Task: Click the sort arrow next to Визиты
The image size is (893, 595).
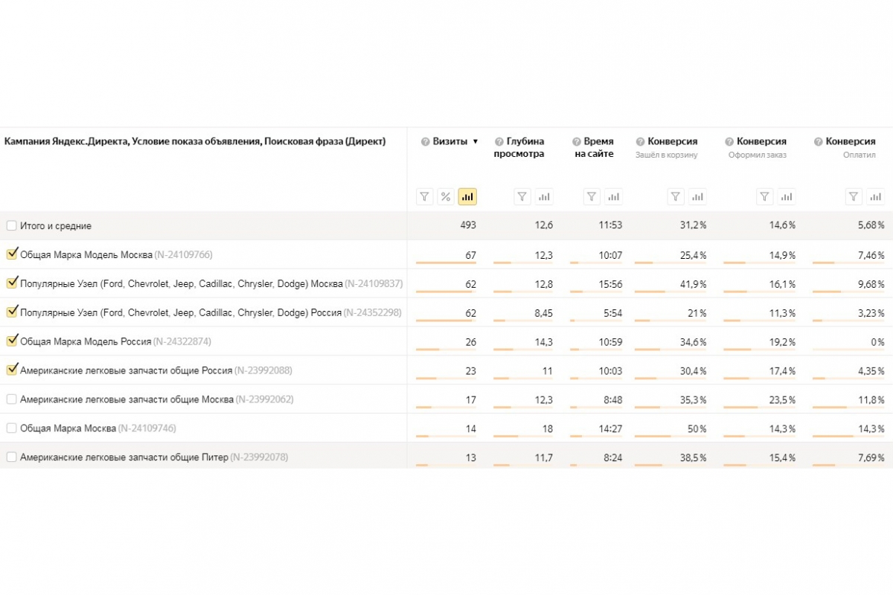Action: click(x=476, y=141)
